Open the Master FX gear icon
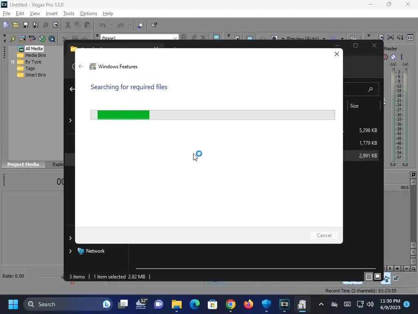 coord(385,57)
